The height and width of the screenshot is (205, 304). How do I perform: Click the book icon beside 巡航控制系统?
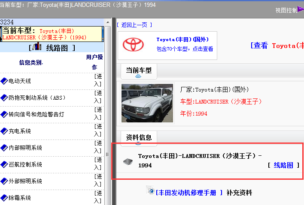pos(4,164)
